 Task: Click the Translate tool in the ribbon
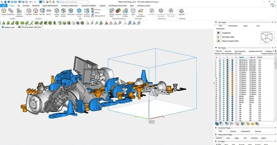28,13
